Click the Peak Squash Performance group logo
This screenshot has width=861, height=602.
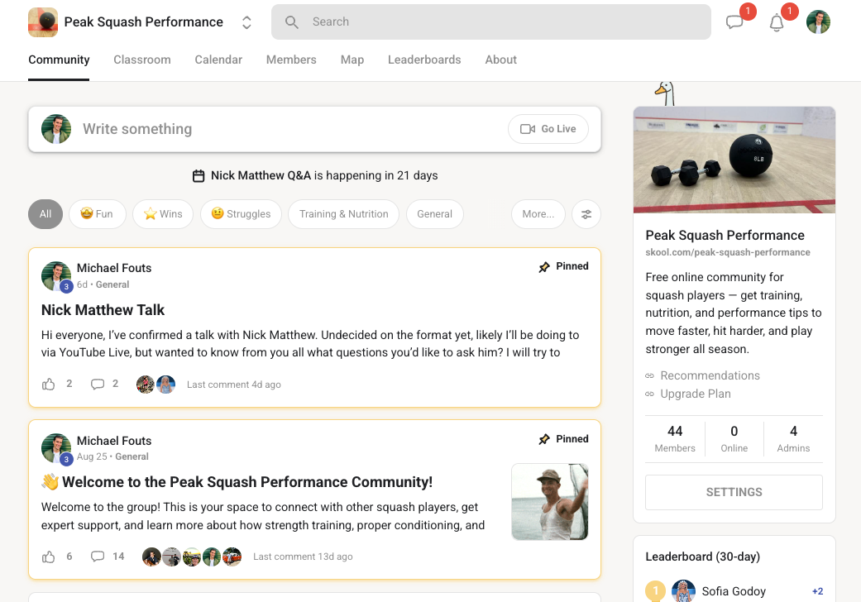[43, 22]
